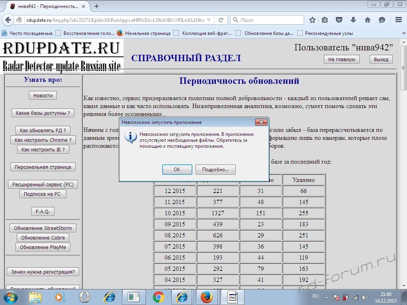The image size is (407, 305).
Task: Click the На главную button
Action: (x=341, y=60)
